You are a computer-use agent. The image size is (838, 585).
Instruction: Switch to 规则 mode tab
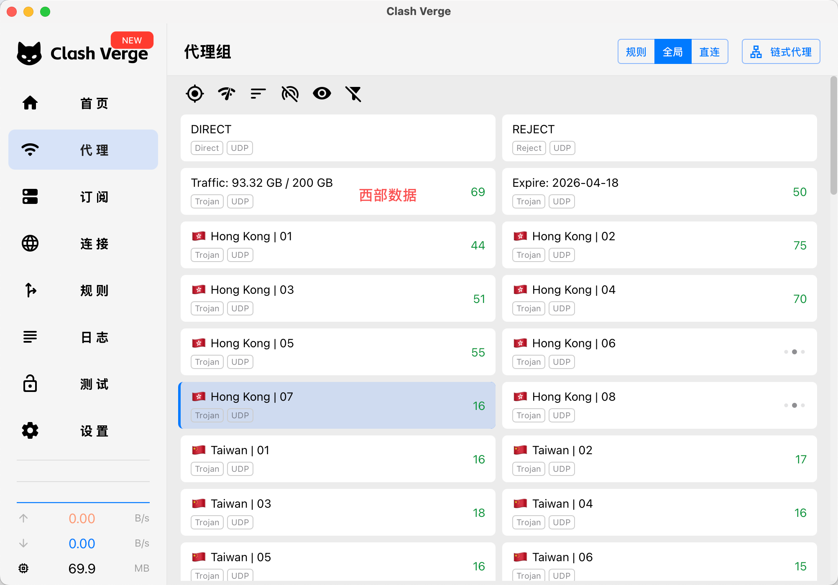pos(636,52)
